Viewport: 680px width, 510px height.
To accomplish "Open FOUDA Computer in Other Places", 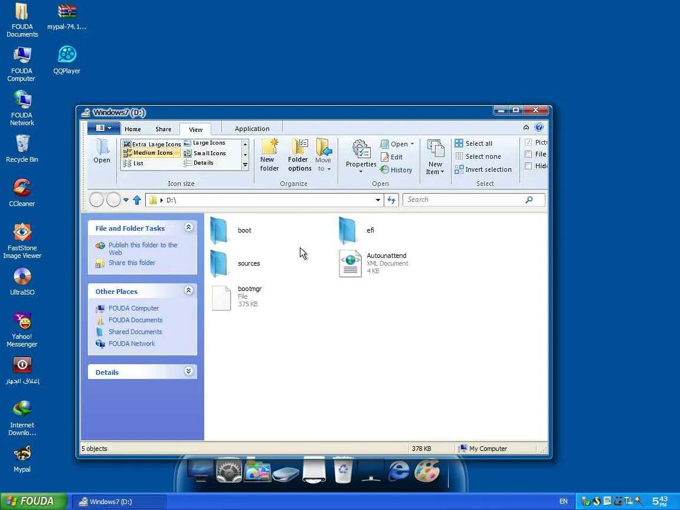I will (133, 308).
